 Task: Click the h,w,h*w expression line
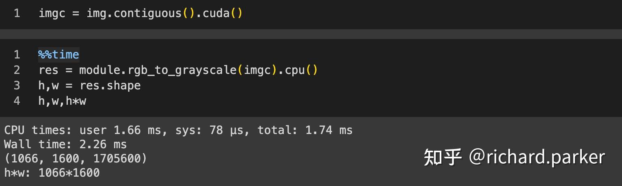point(62,101)
